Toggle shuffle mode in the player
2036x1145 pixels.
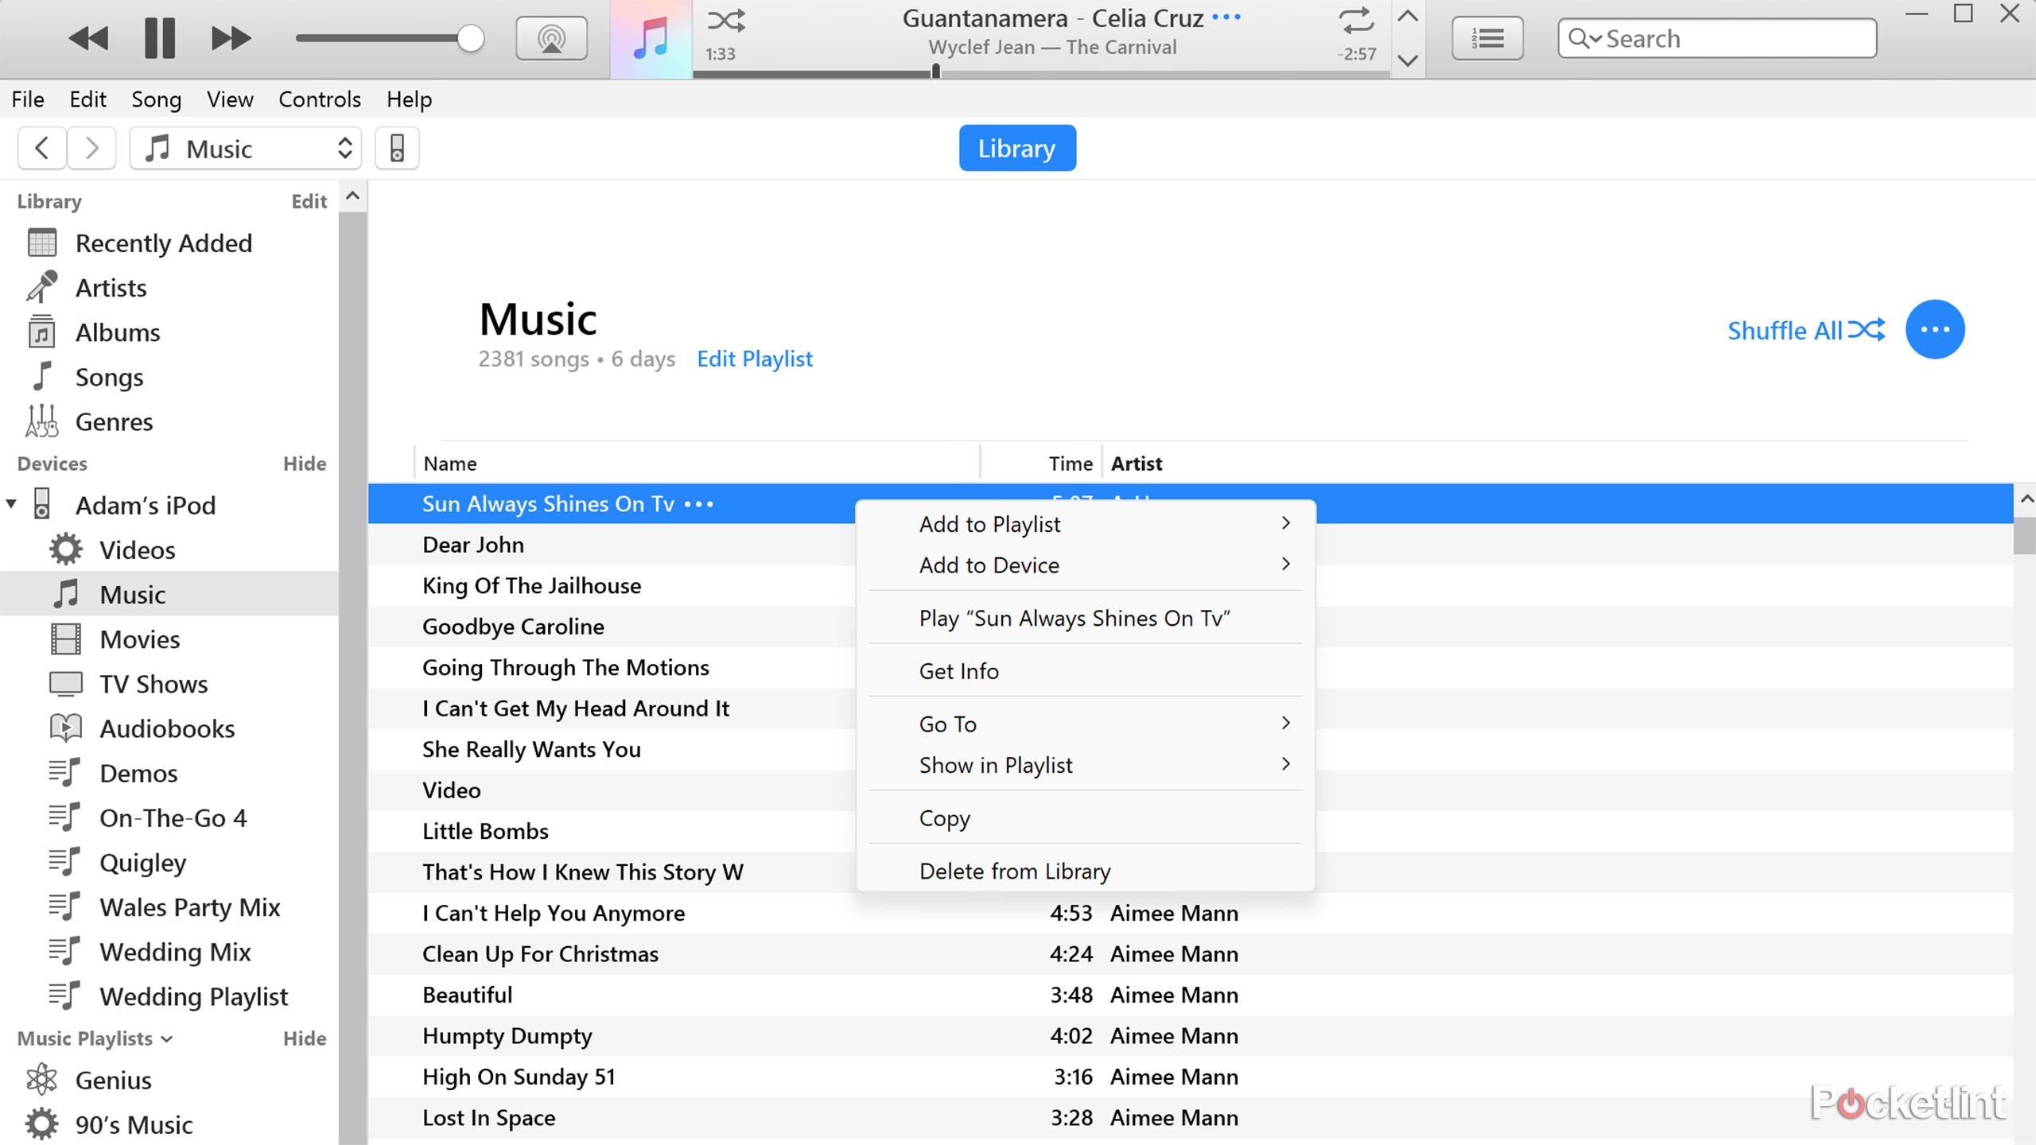pyautogui.click(x=726, y=20)
